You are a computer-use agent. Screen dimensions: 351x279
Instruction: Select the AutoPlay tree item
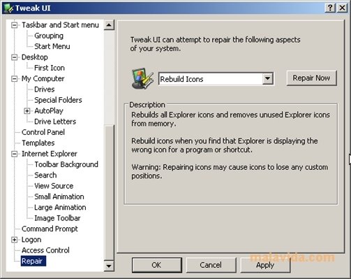point(49,110)
